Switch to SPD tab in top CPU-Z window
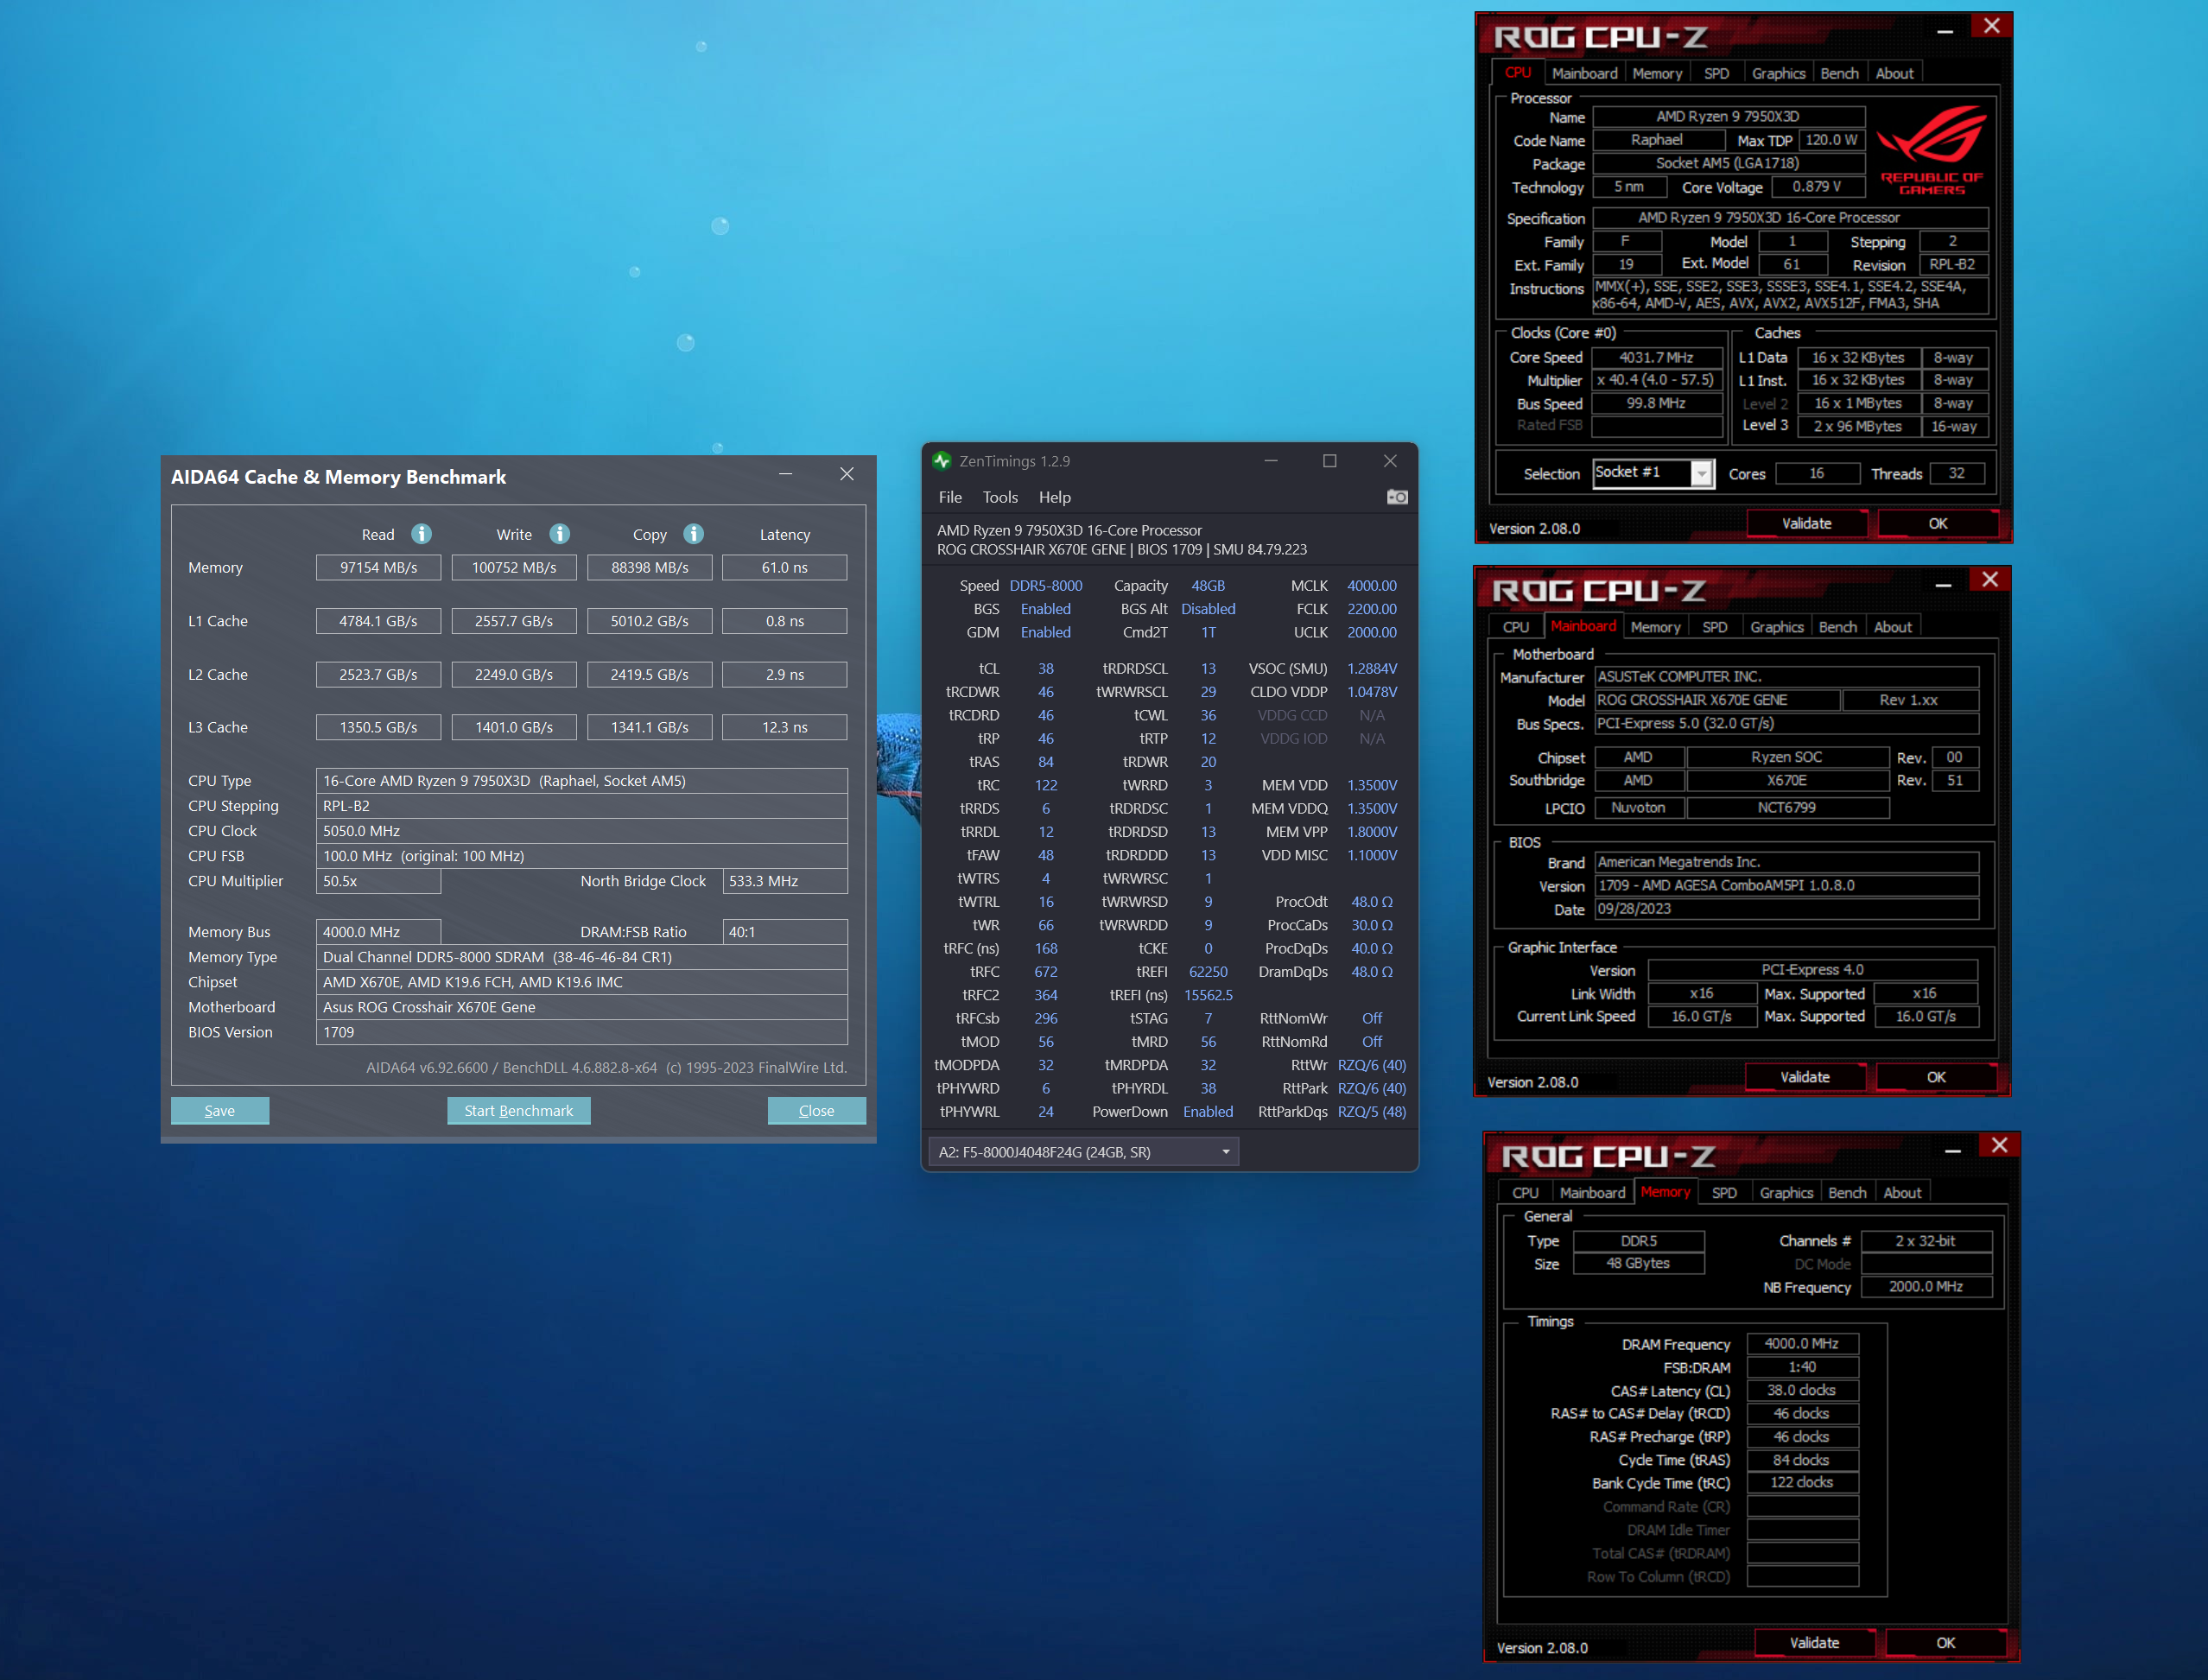2208x1680 pixels. tap(1716, 73)
